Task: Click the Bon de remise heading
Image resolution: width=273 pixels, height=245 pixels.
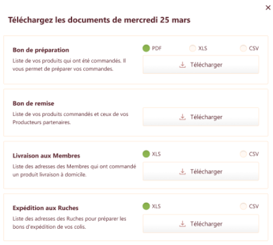Action: [x=33, y=104]
